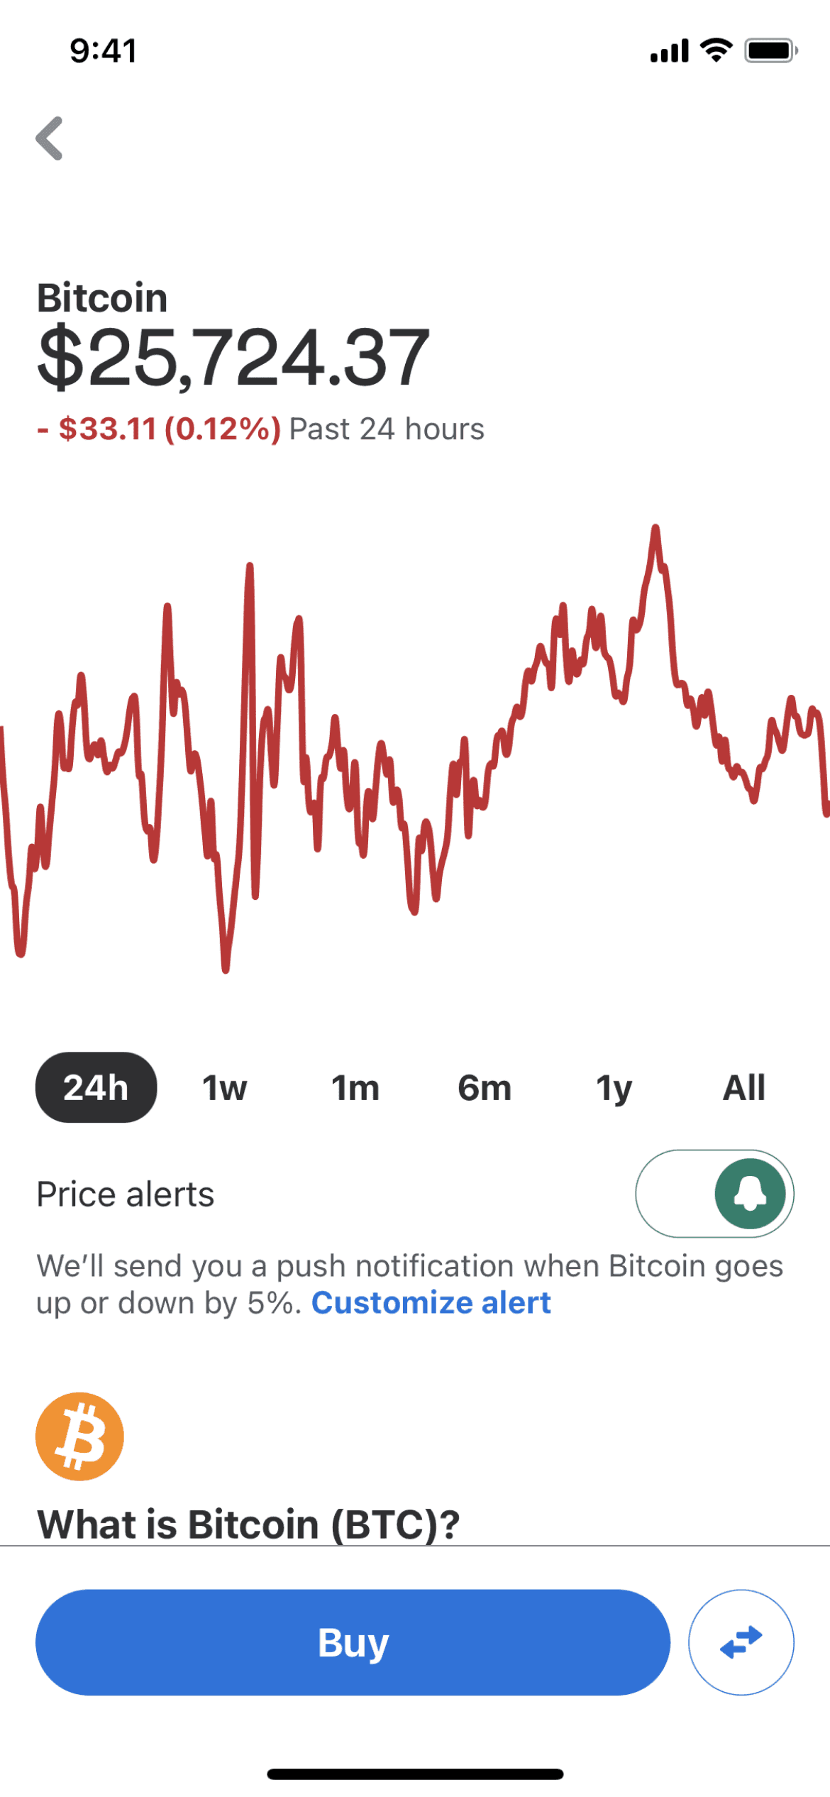Screen dimensions: 830x1797
Task: Open the Customize alert link
Action: pos(431,1302)
